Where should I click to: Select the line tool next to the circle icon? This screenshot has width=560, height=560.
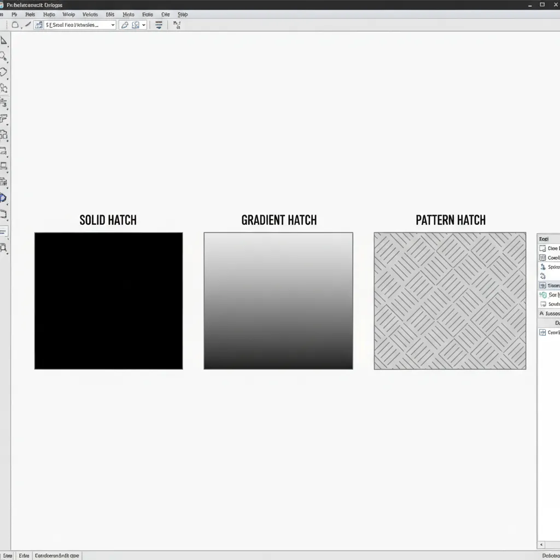click(x=27, y=25)
